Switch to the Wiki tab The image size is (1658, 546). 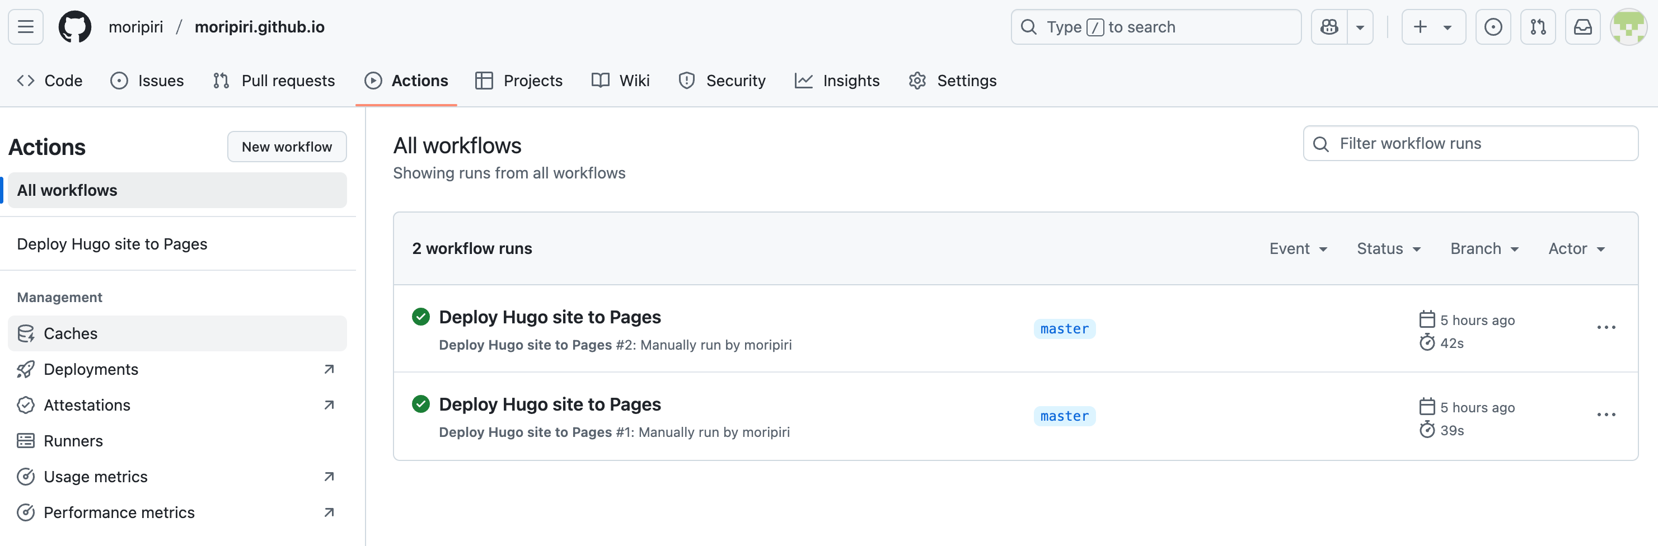(620, 81)
